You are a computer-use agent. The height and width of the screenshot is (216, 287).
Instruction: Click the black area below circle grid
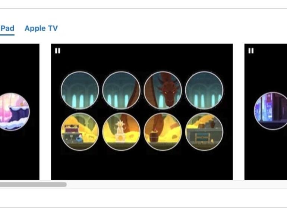142,165
